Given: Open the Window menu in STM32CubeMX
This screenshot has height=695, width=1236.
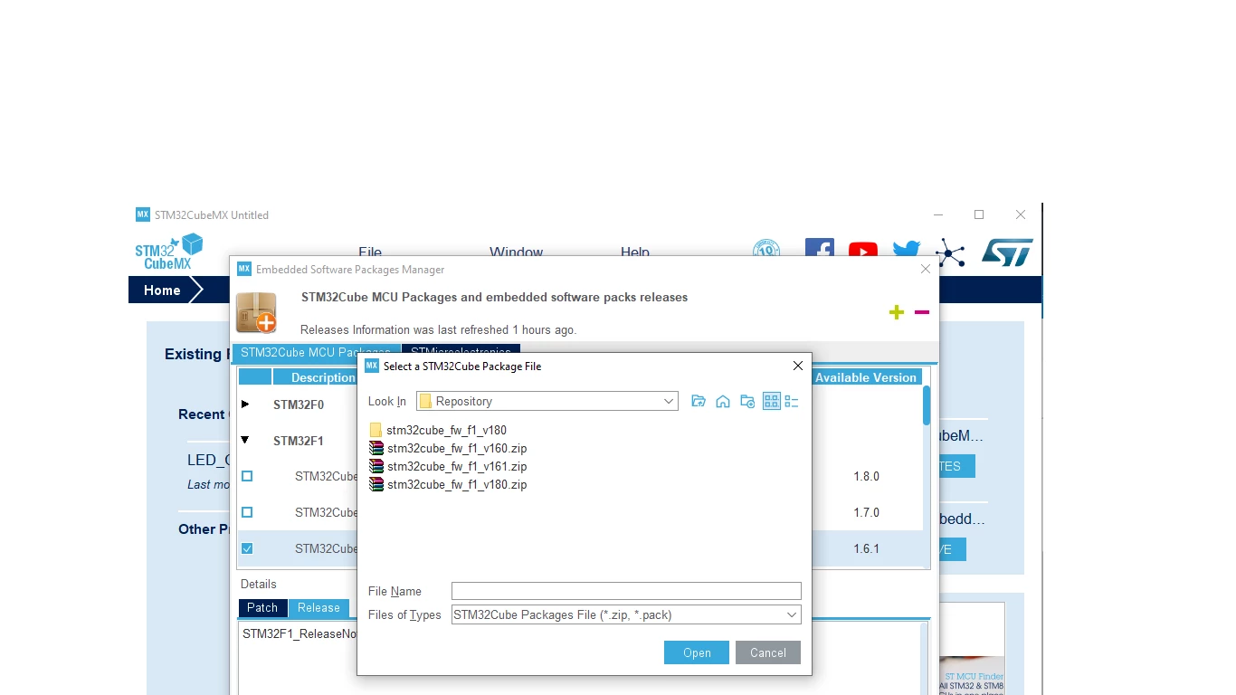Looking at the screenshot, I should click(x=517, y=252).
